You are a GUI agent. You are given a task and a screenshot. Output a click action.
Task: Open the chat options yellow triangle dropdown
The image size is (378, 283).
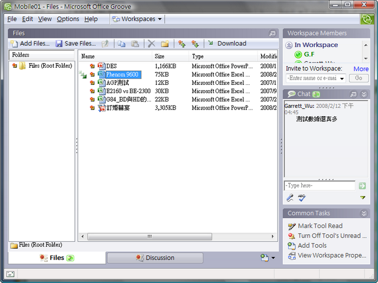(x=363, y=198)
